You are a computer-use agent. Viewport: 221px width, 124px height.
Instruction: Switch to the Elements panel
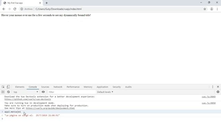pyautogui.click(x=20, y=87)
